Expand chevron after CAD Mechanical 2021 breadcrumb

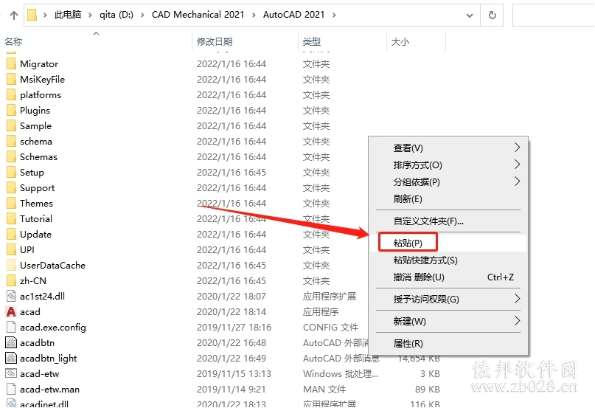point(254,15)
